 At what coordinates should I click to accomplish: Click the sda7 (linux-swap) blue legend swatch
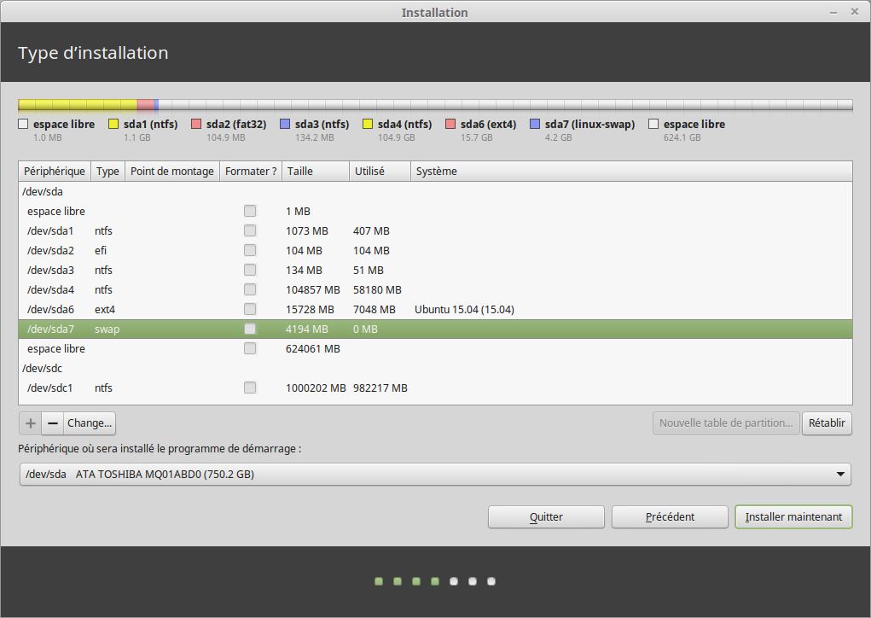tap(535, 125)
